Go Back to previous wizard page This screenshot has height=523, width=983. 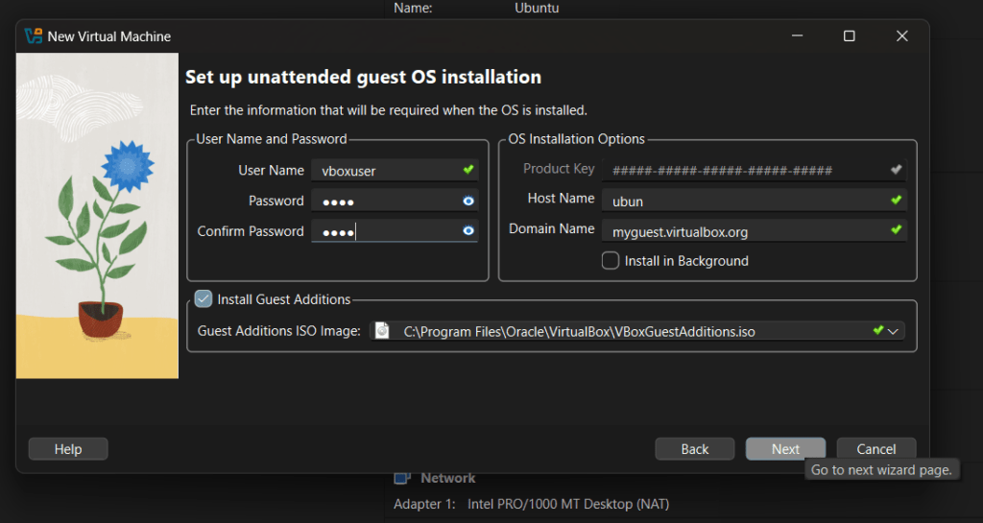[694, 449]
